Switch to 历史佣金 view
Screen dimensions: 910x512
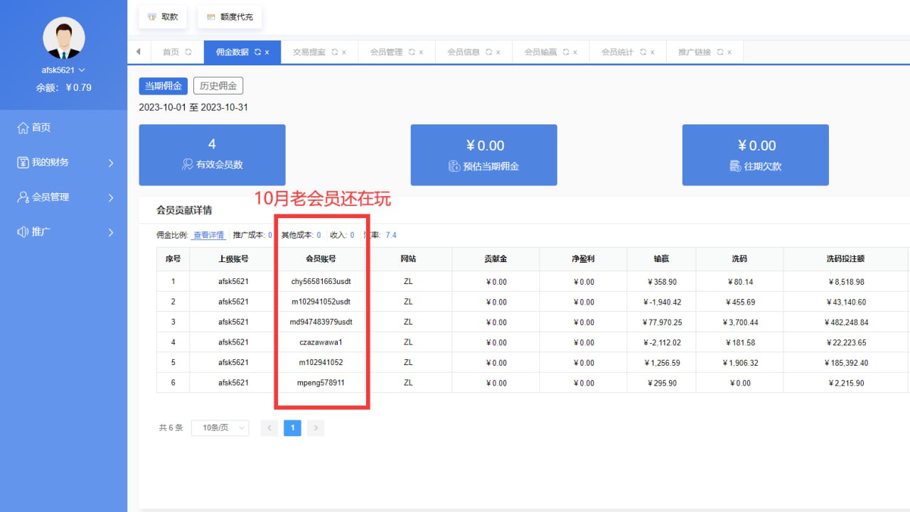pyautogui.click(x=218, y=86)
